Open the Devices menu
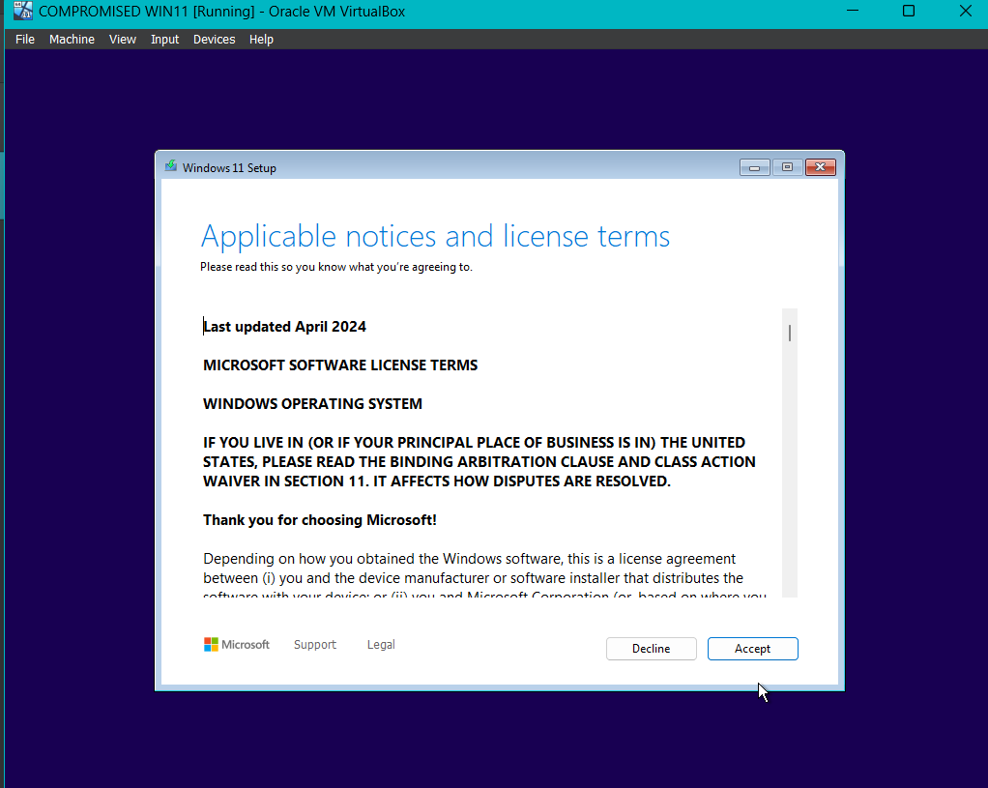The width and height of the screenshot is (988, 788). point(215,39)
